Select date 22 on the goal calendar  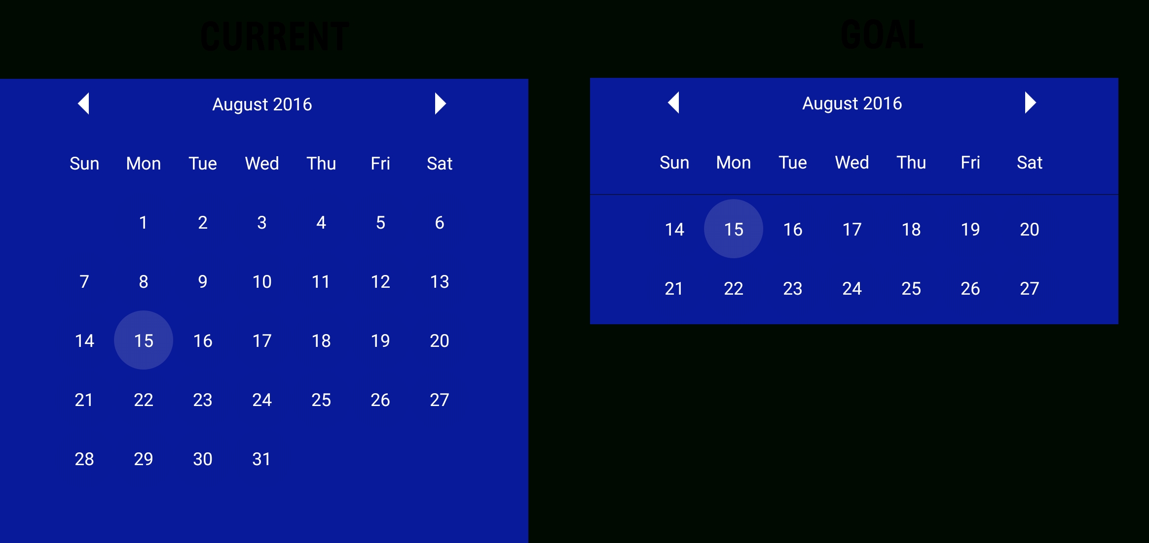pyautogui.click(x=733, y=288)
